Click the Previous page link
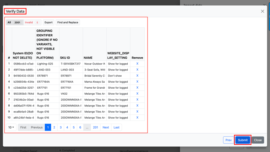 37,127
